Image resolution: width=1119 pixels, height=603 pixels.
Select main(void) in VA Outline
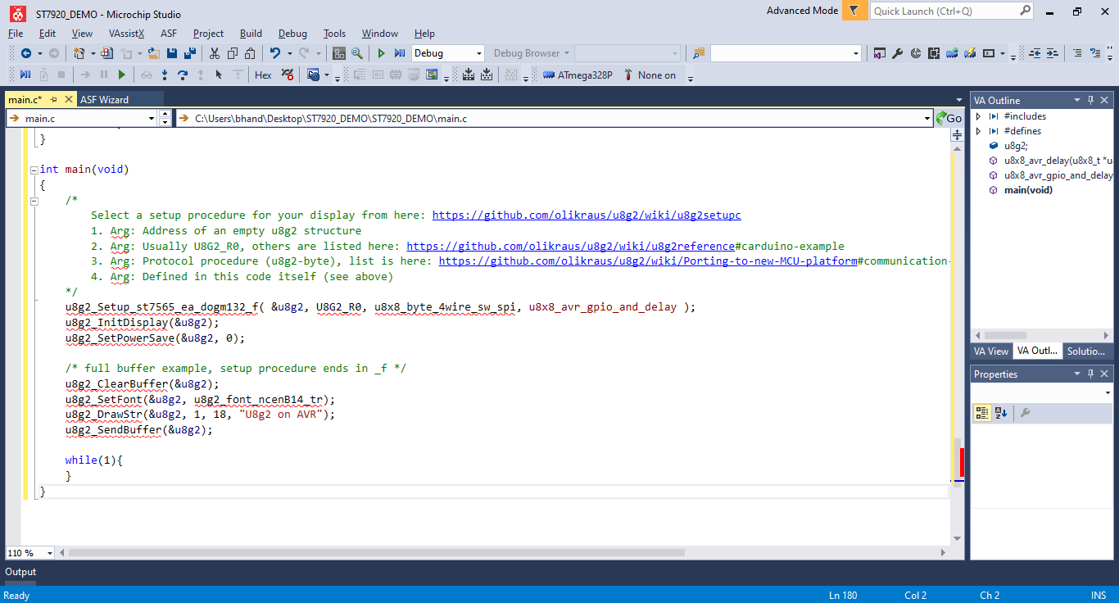click(x=1028, y=190)
